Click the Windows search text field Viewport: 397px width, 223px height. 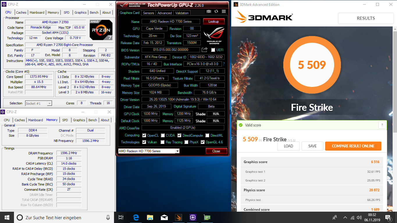click(x=65, y=217)
